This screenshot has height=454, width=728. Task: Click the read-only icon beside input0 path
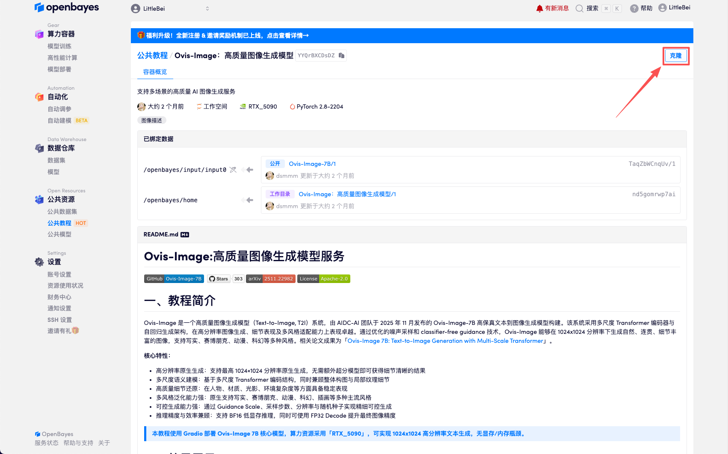pos(233,170)
